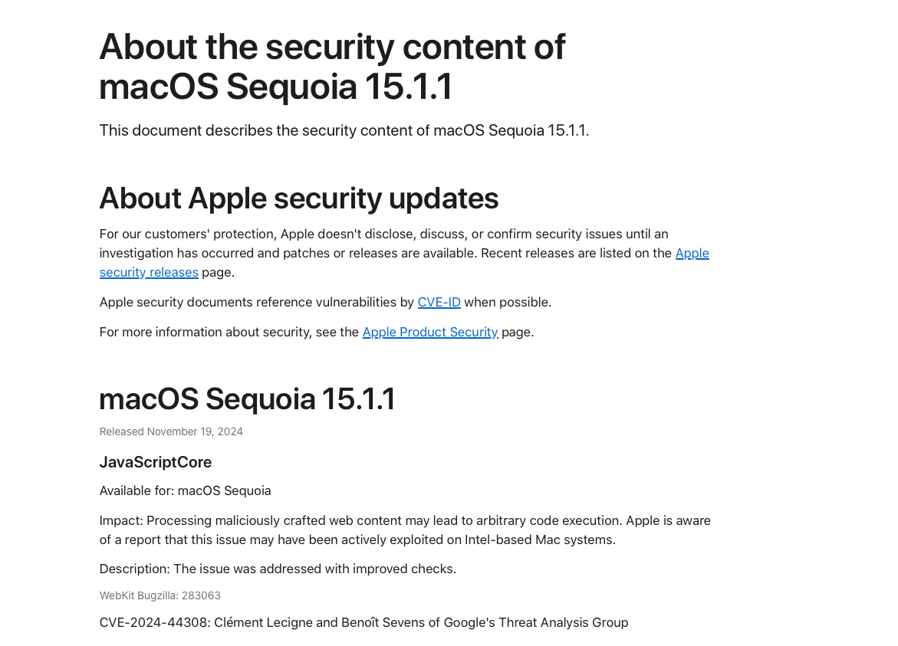Click the Description line about improved checks
Screen dimensions: 898x646
coord(278,569)
